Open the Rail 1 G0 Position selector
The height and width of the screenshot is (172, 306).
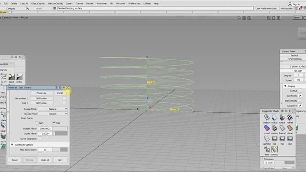(x=42, y=103)
